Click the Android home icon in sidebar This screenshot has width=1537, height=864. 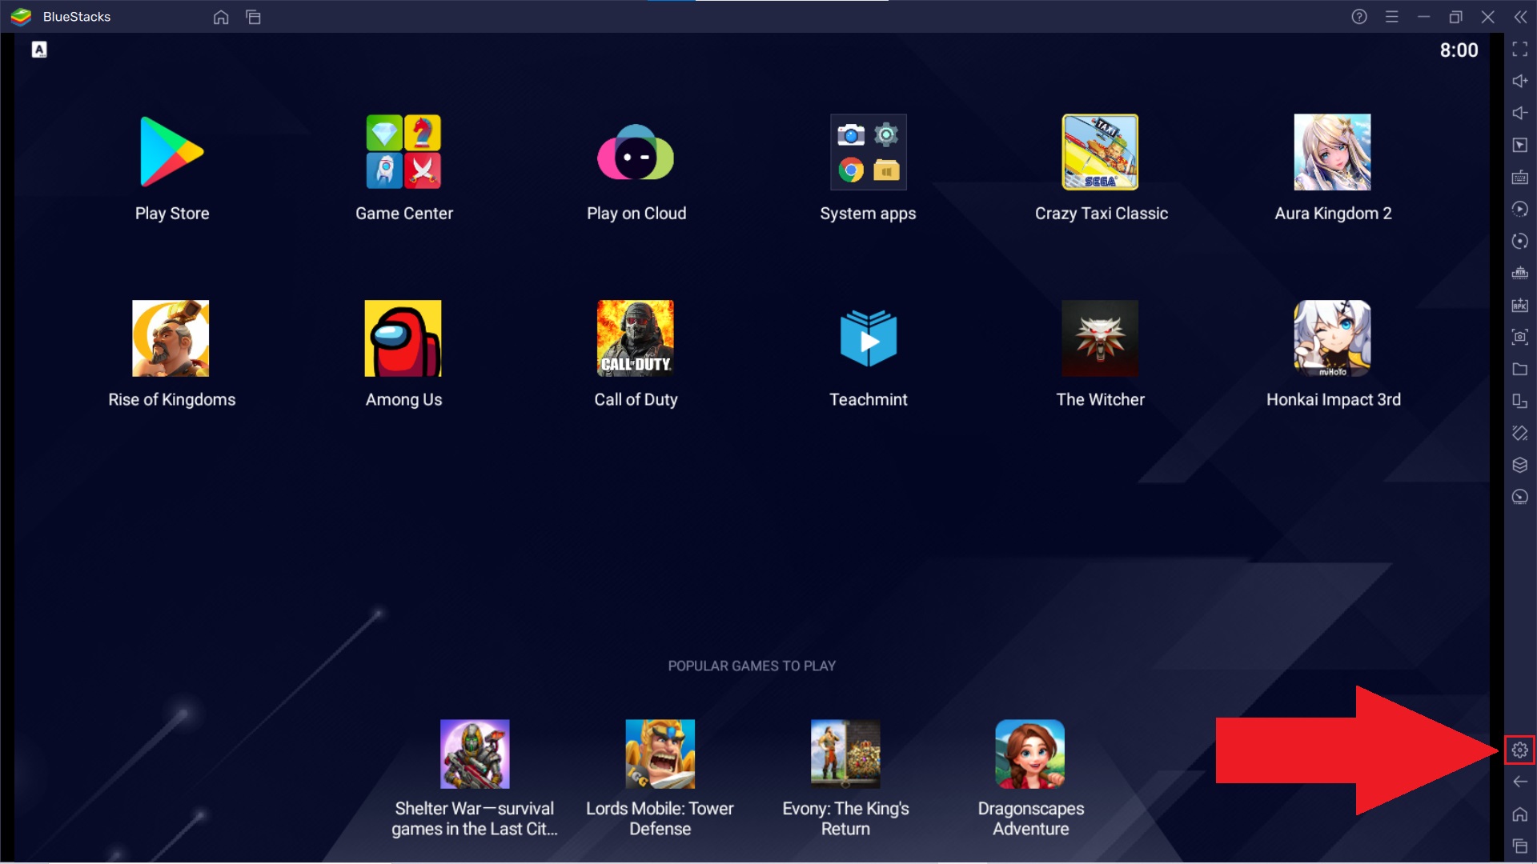point(1519,814)
